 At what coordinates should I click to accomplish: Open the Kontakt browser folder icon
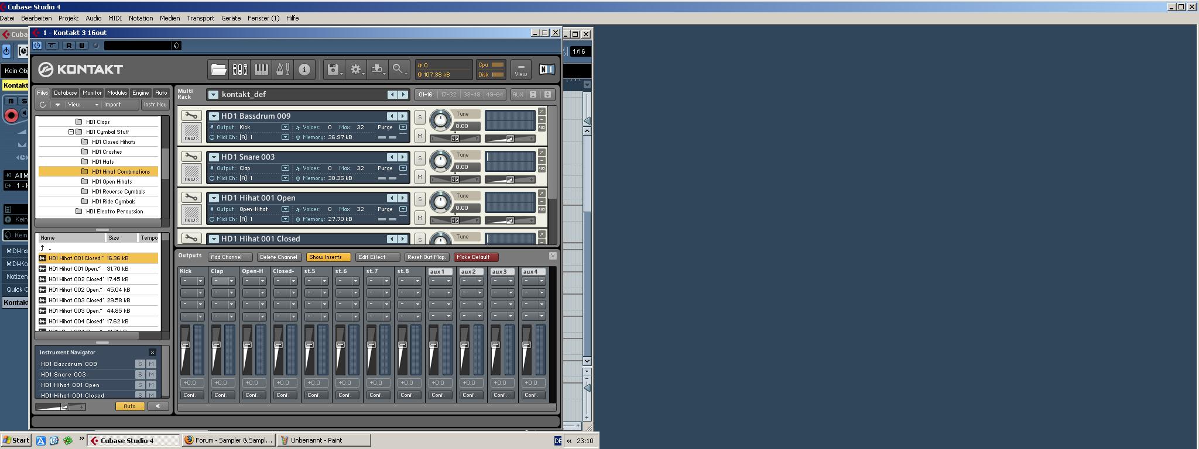click(218, 70)
